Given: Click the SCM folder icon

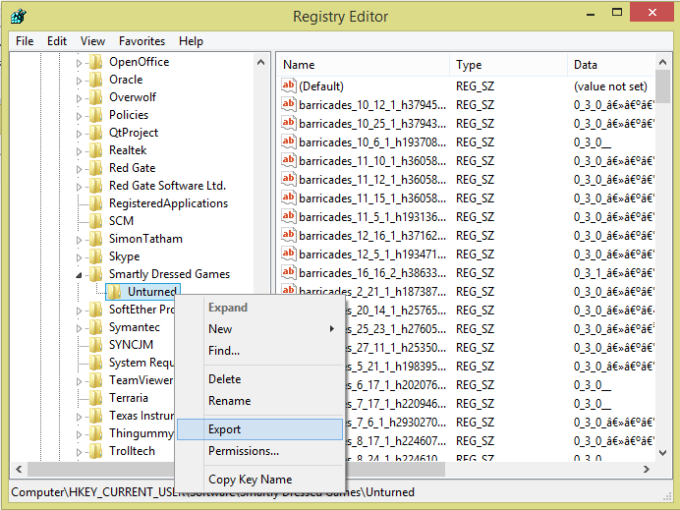Looking at the screenshot, I should (x=96, y=221).
